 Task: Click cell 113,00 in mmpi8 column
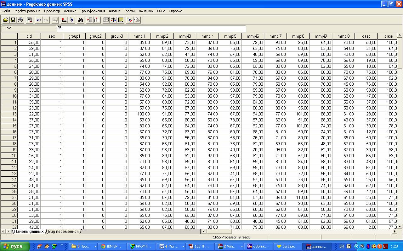tap(298, 197)
